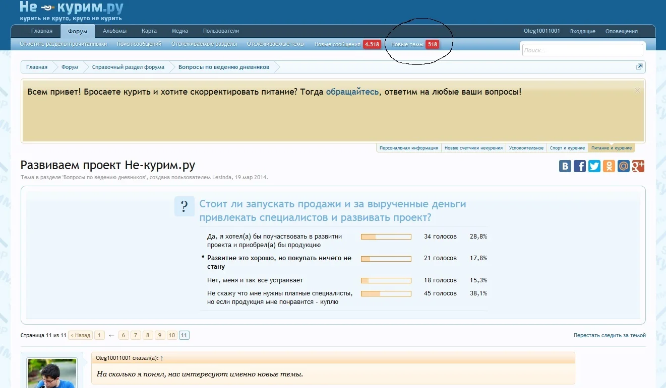Jump to quoted post via arrow
Screen dimensions: 666x388
(x=162, y=358)
